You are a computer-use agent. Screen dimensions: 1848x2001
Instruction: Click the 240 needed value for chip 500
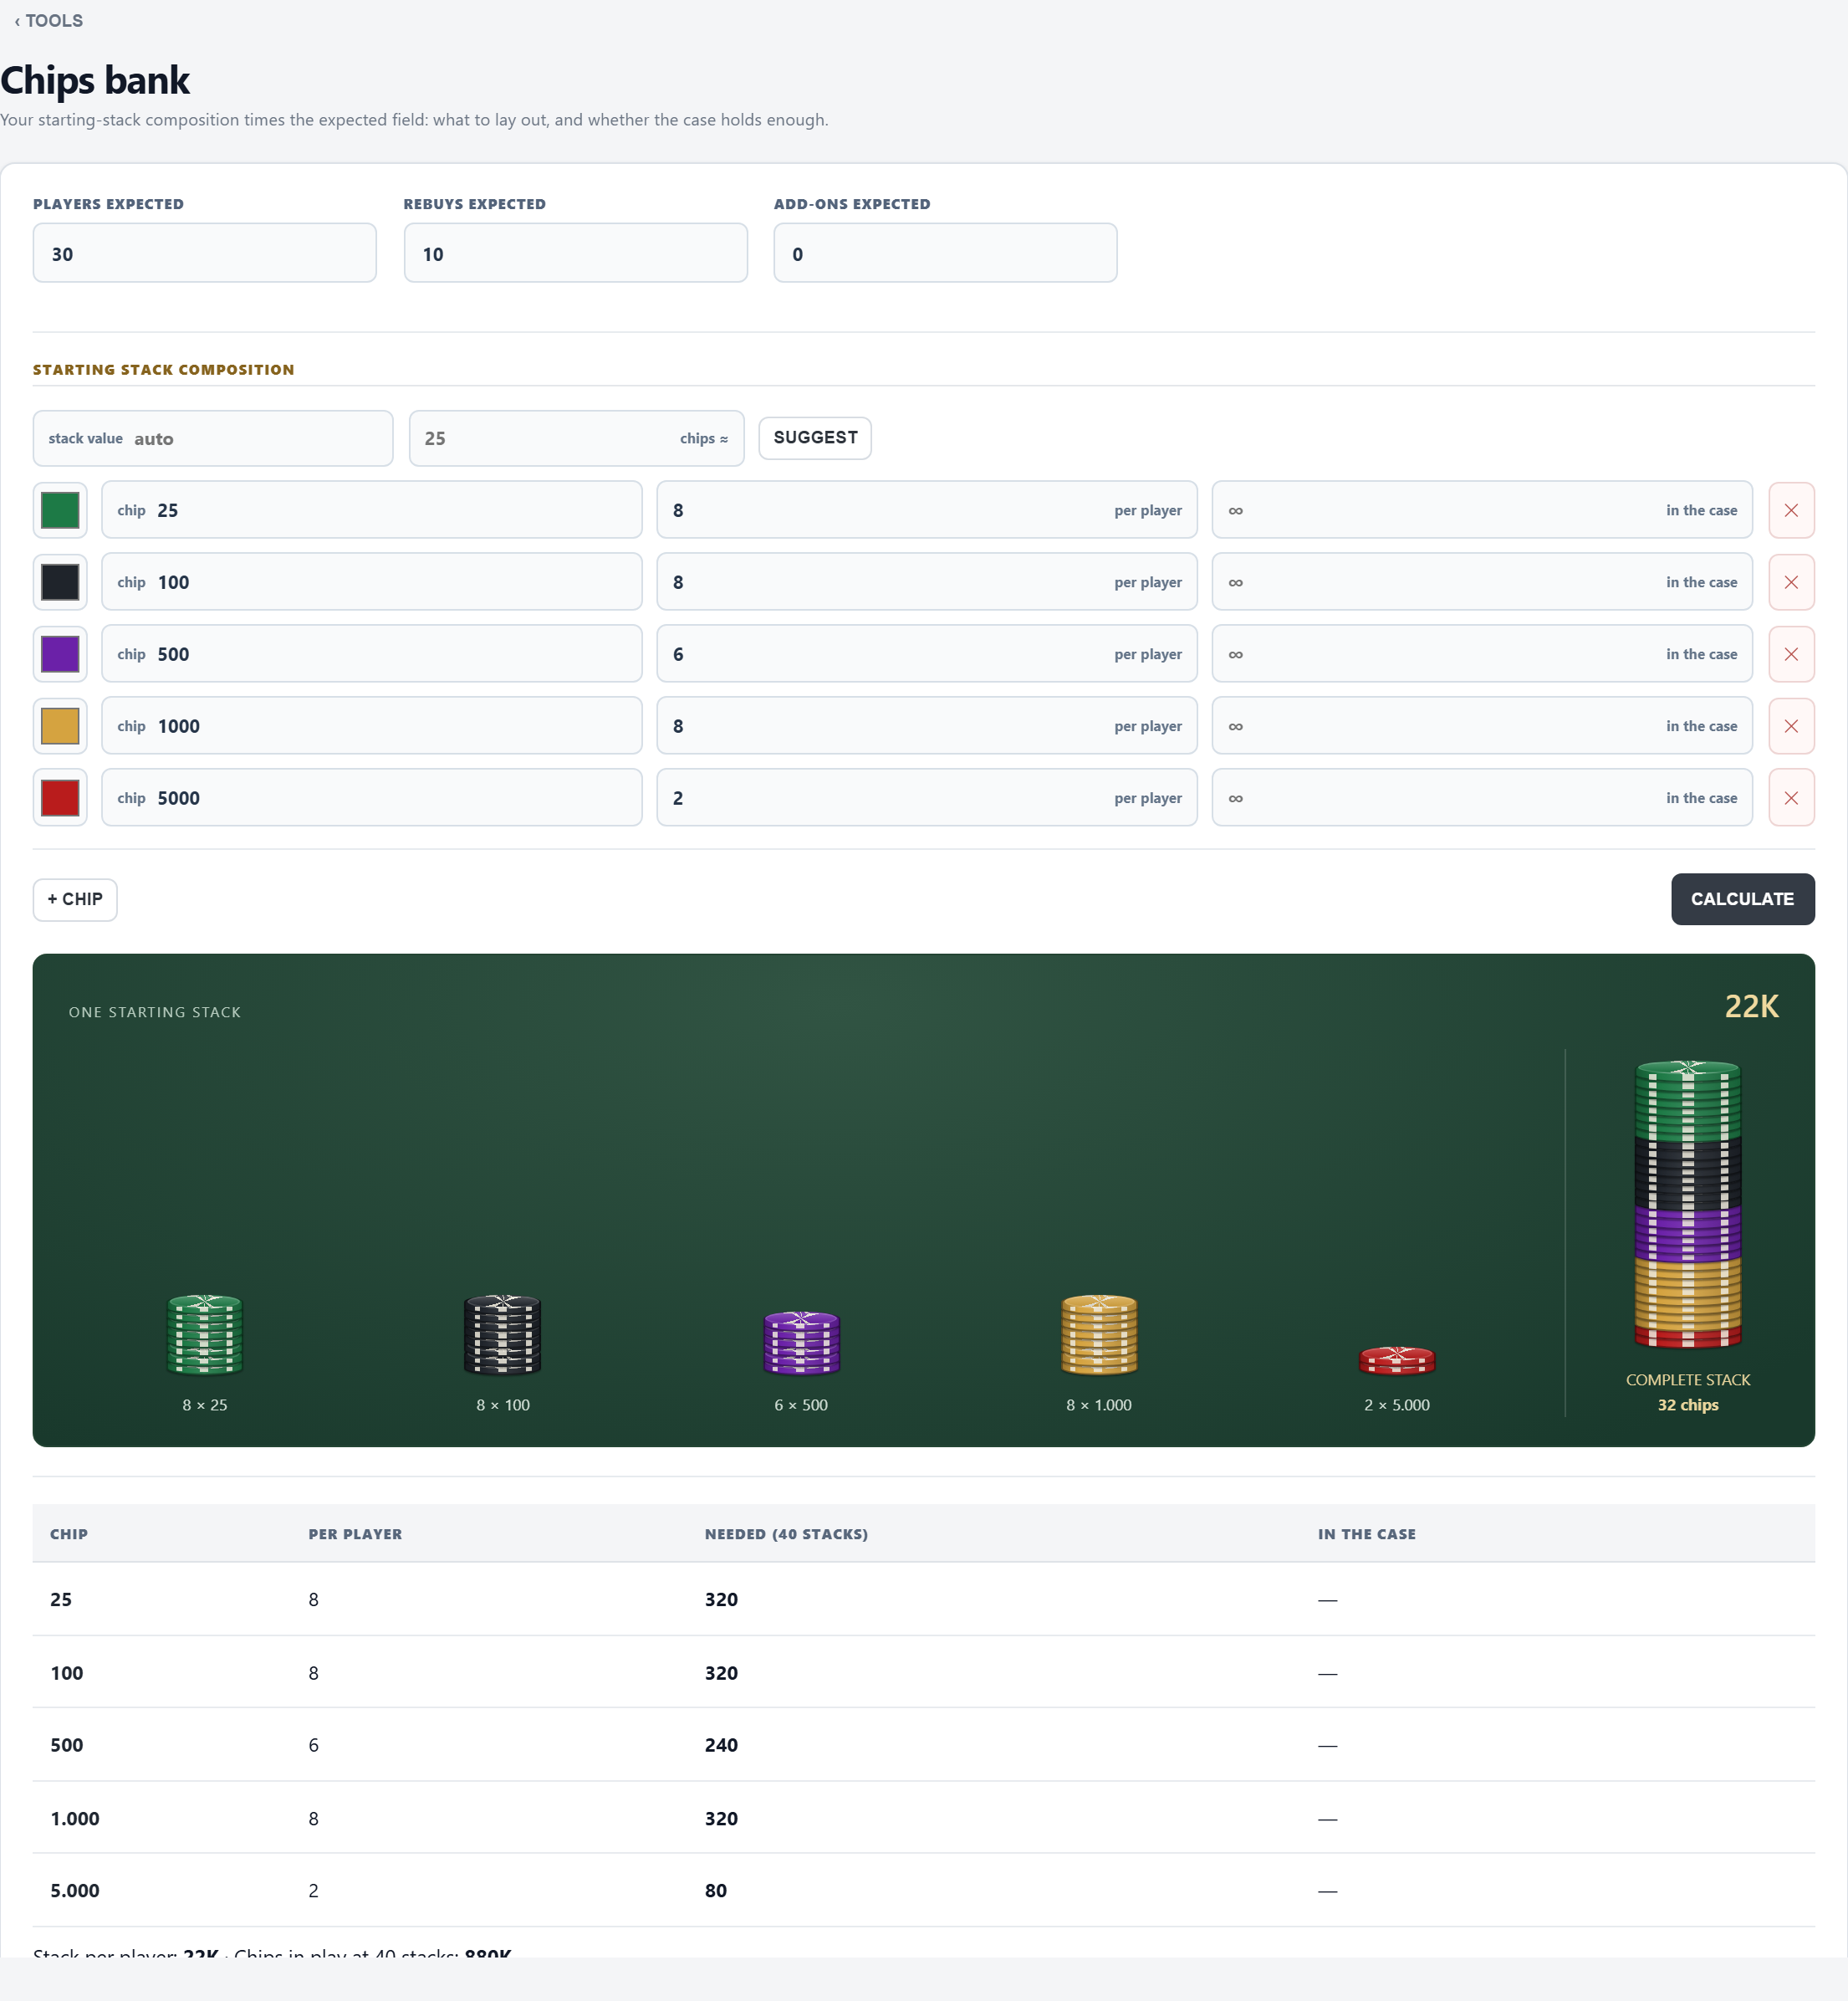721,1745
